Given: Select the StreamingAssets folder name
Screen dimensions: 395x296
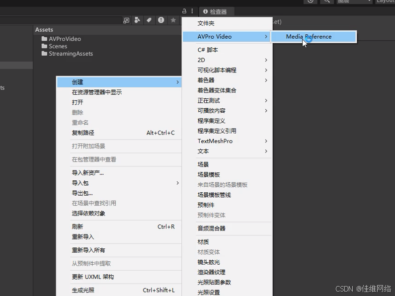Looking at the screenshot, I should (x=71, y=53).
